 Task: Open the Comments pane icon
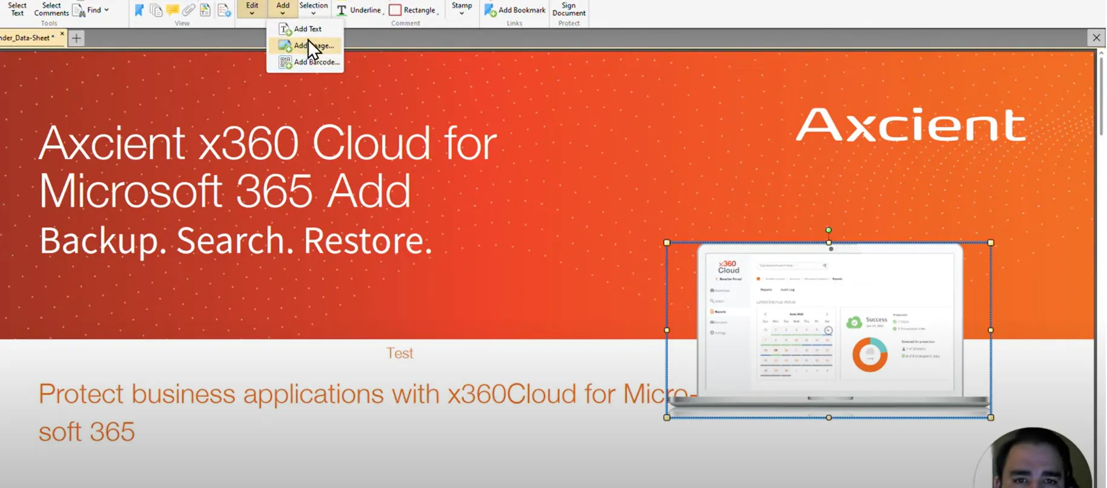tap(172, 10)
